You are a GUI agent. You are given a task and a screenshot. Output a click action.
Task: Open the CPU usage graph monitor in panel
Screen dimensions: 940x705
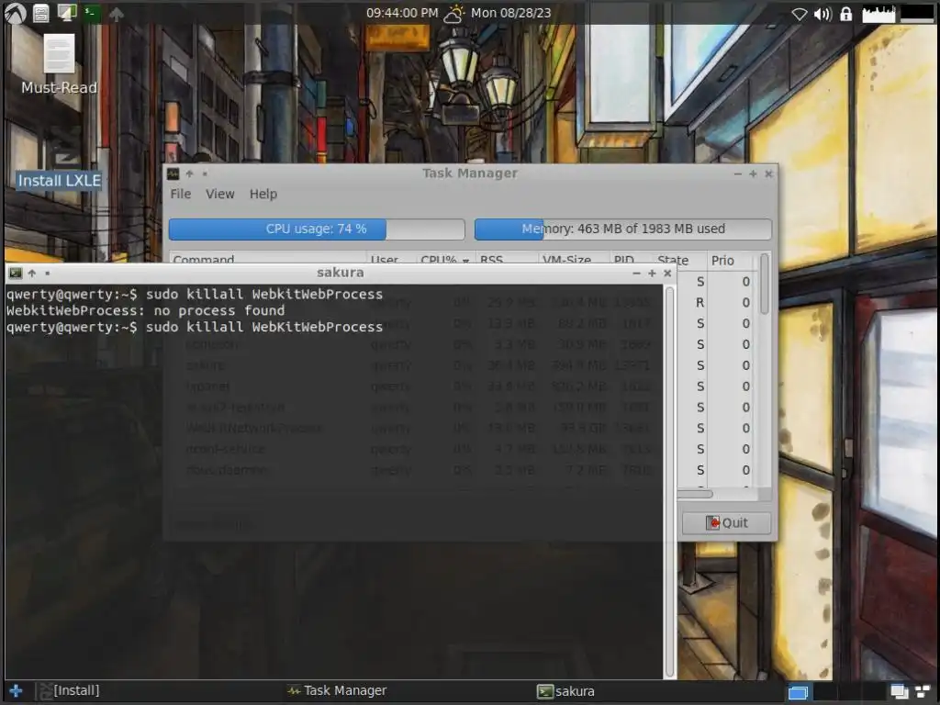click(878, 13)
